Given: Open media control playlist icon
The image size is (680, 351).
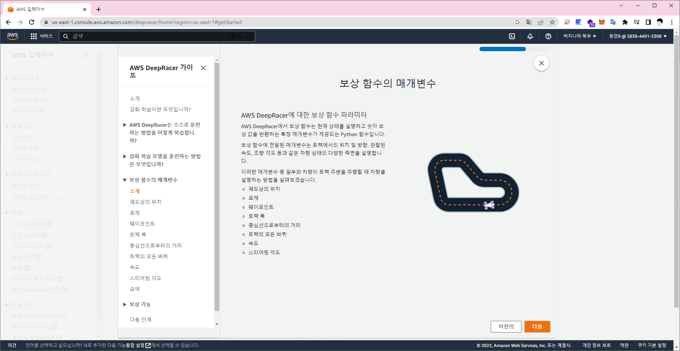Looking at the screenshot, I should (x=637, y=22).
